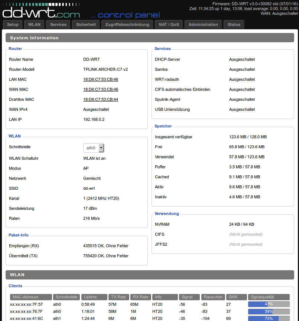Open the Zugriffsbeschränkung tab
The image size is (299, 321).
point(127,24)
